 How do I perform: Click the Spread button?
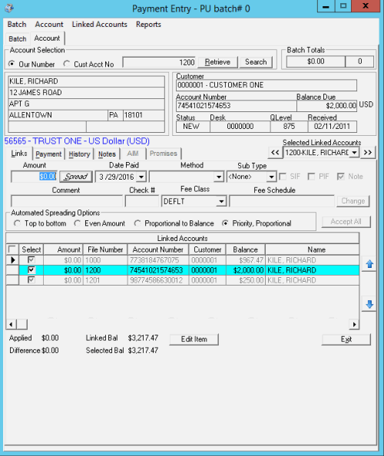76,177
